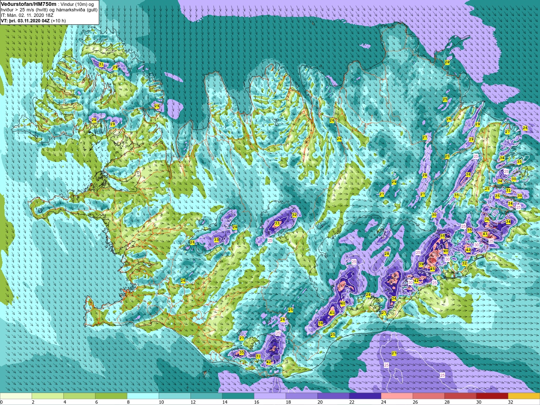Click the legend tick number 16
This screenshot has height=405, width=540.
256,402
